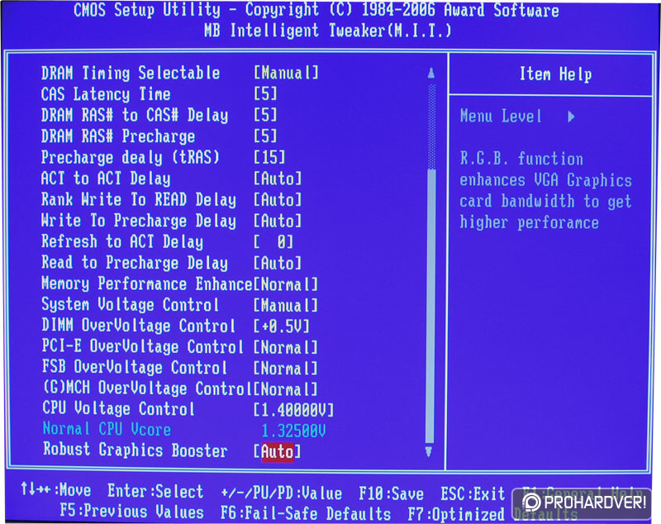
Task: Open PCI-E OverVoltage Control [Normal] value
Action: [285, 347]
